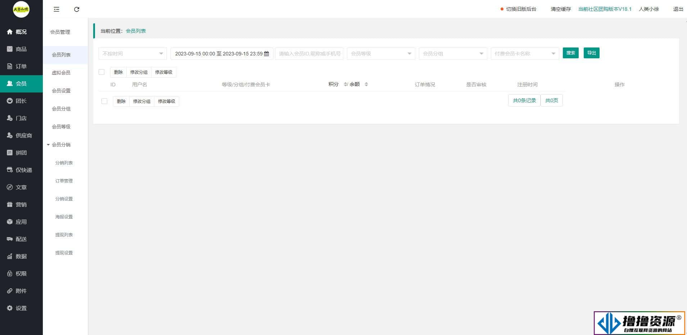This screenshot has height=335, width=687.
Task: Open 文章 compass icon
Action: (10, 187)
